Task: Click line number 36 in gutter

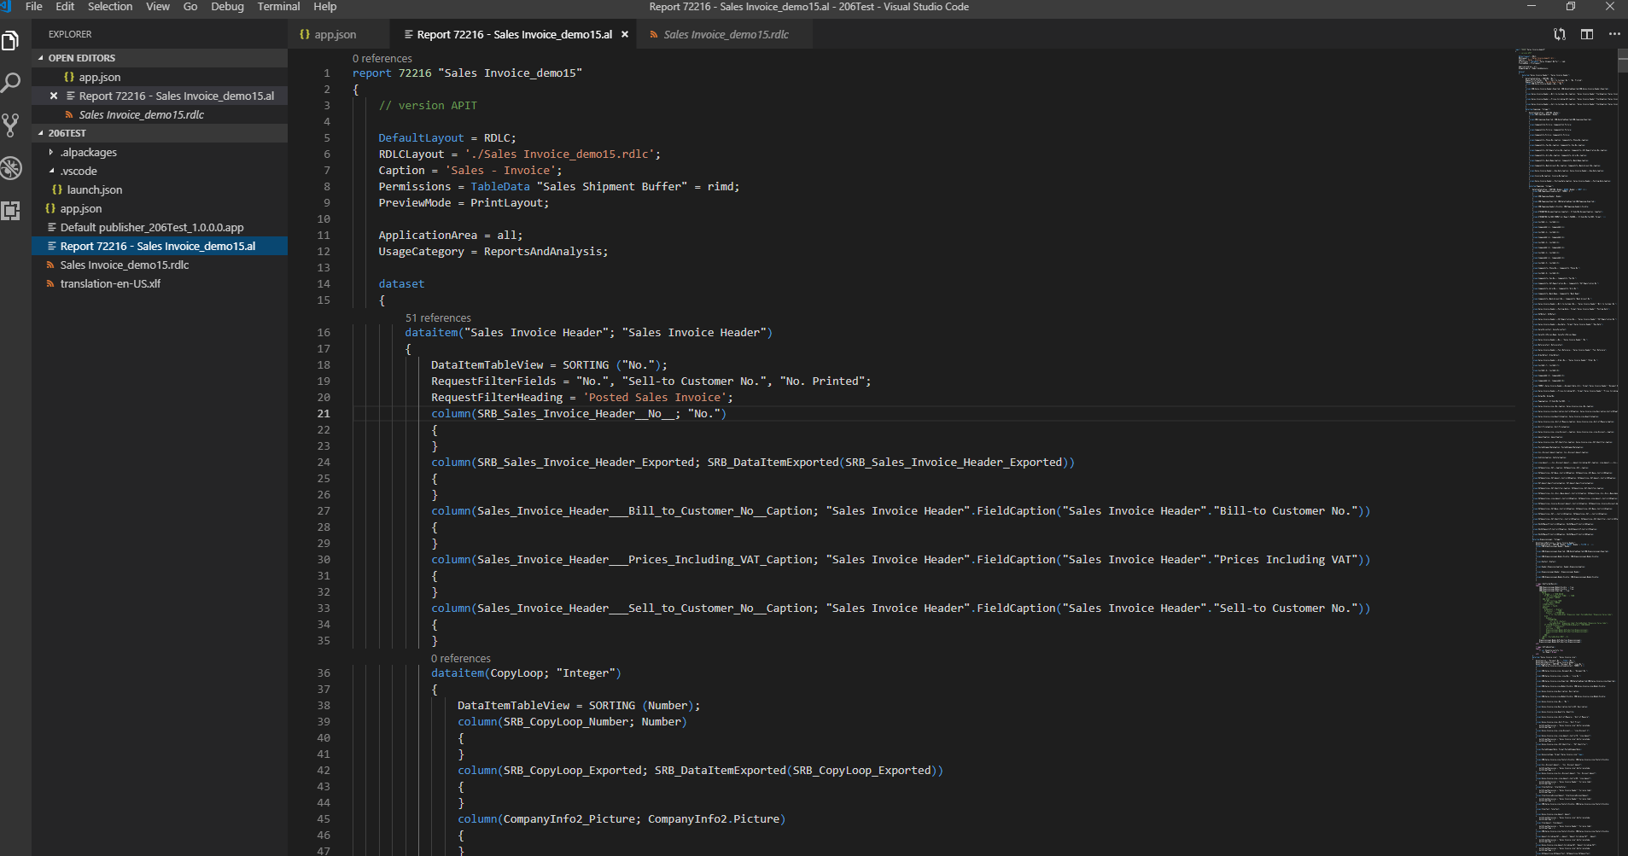Action: click(324, 673)
